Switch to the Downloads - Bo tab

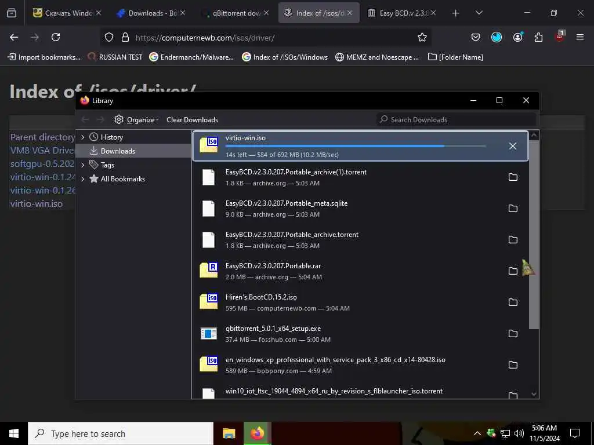coord(151,13)
